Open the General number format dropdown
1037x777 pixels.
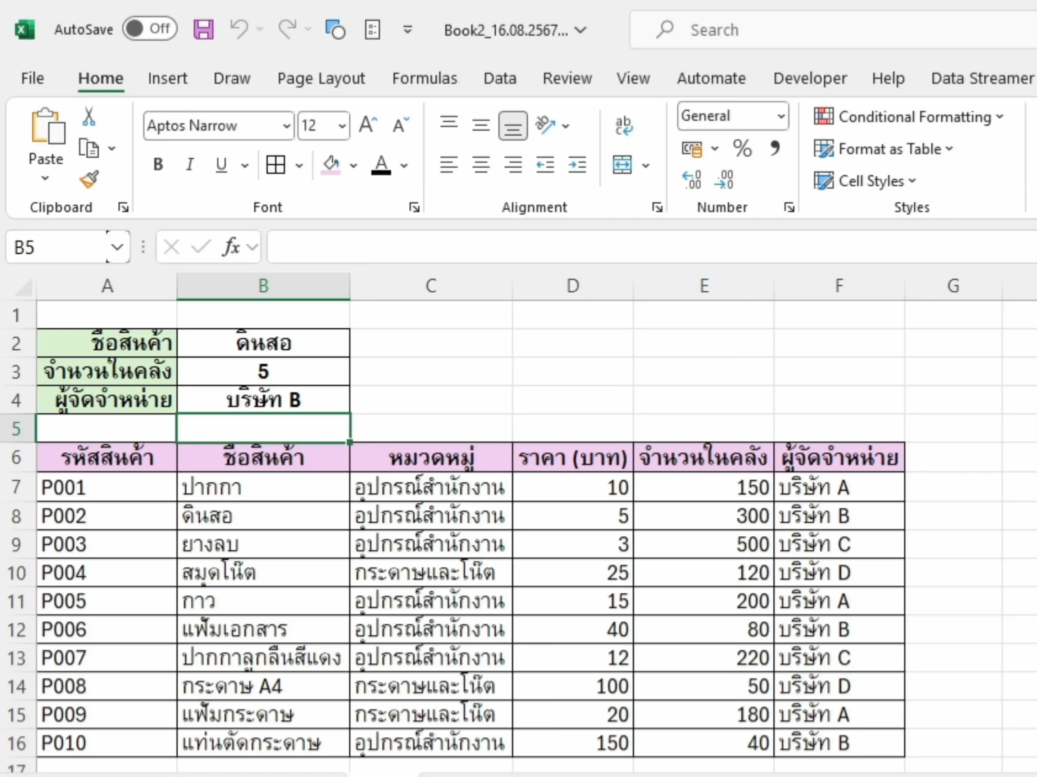coord(780,116)
